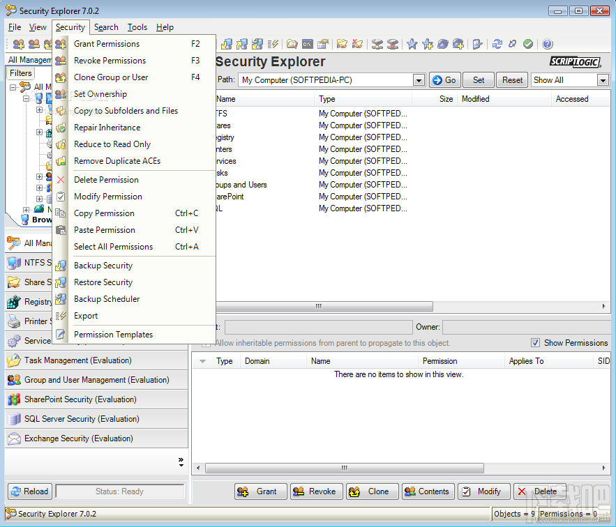
Task: Choose Copy to Subfolders and Files
Action: click(134, 111)
